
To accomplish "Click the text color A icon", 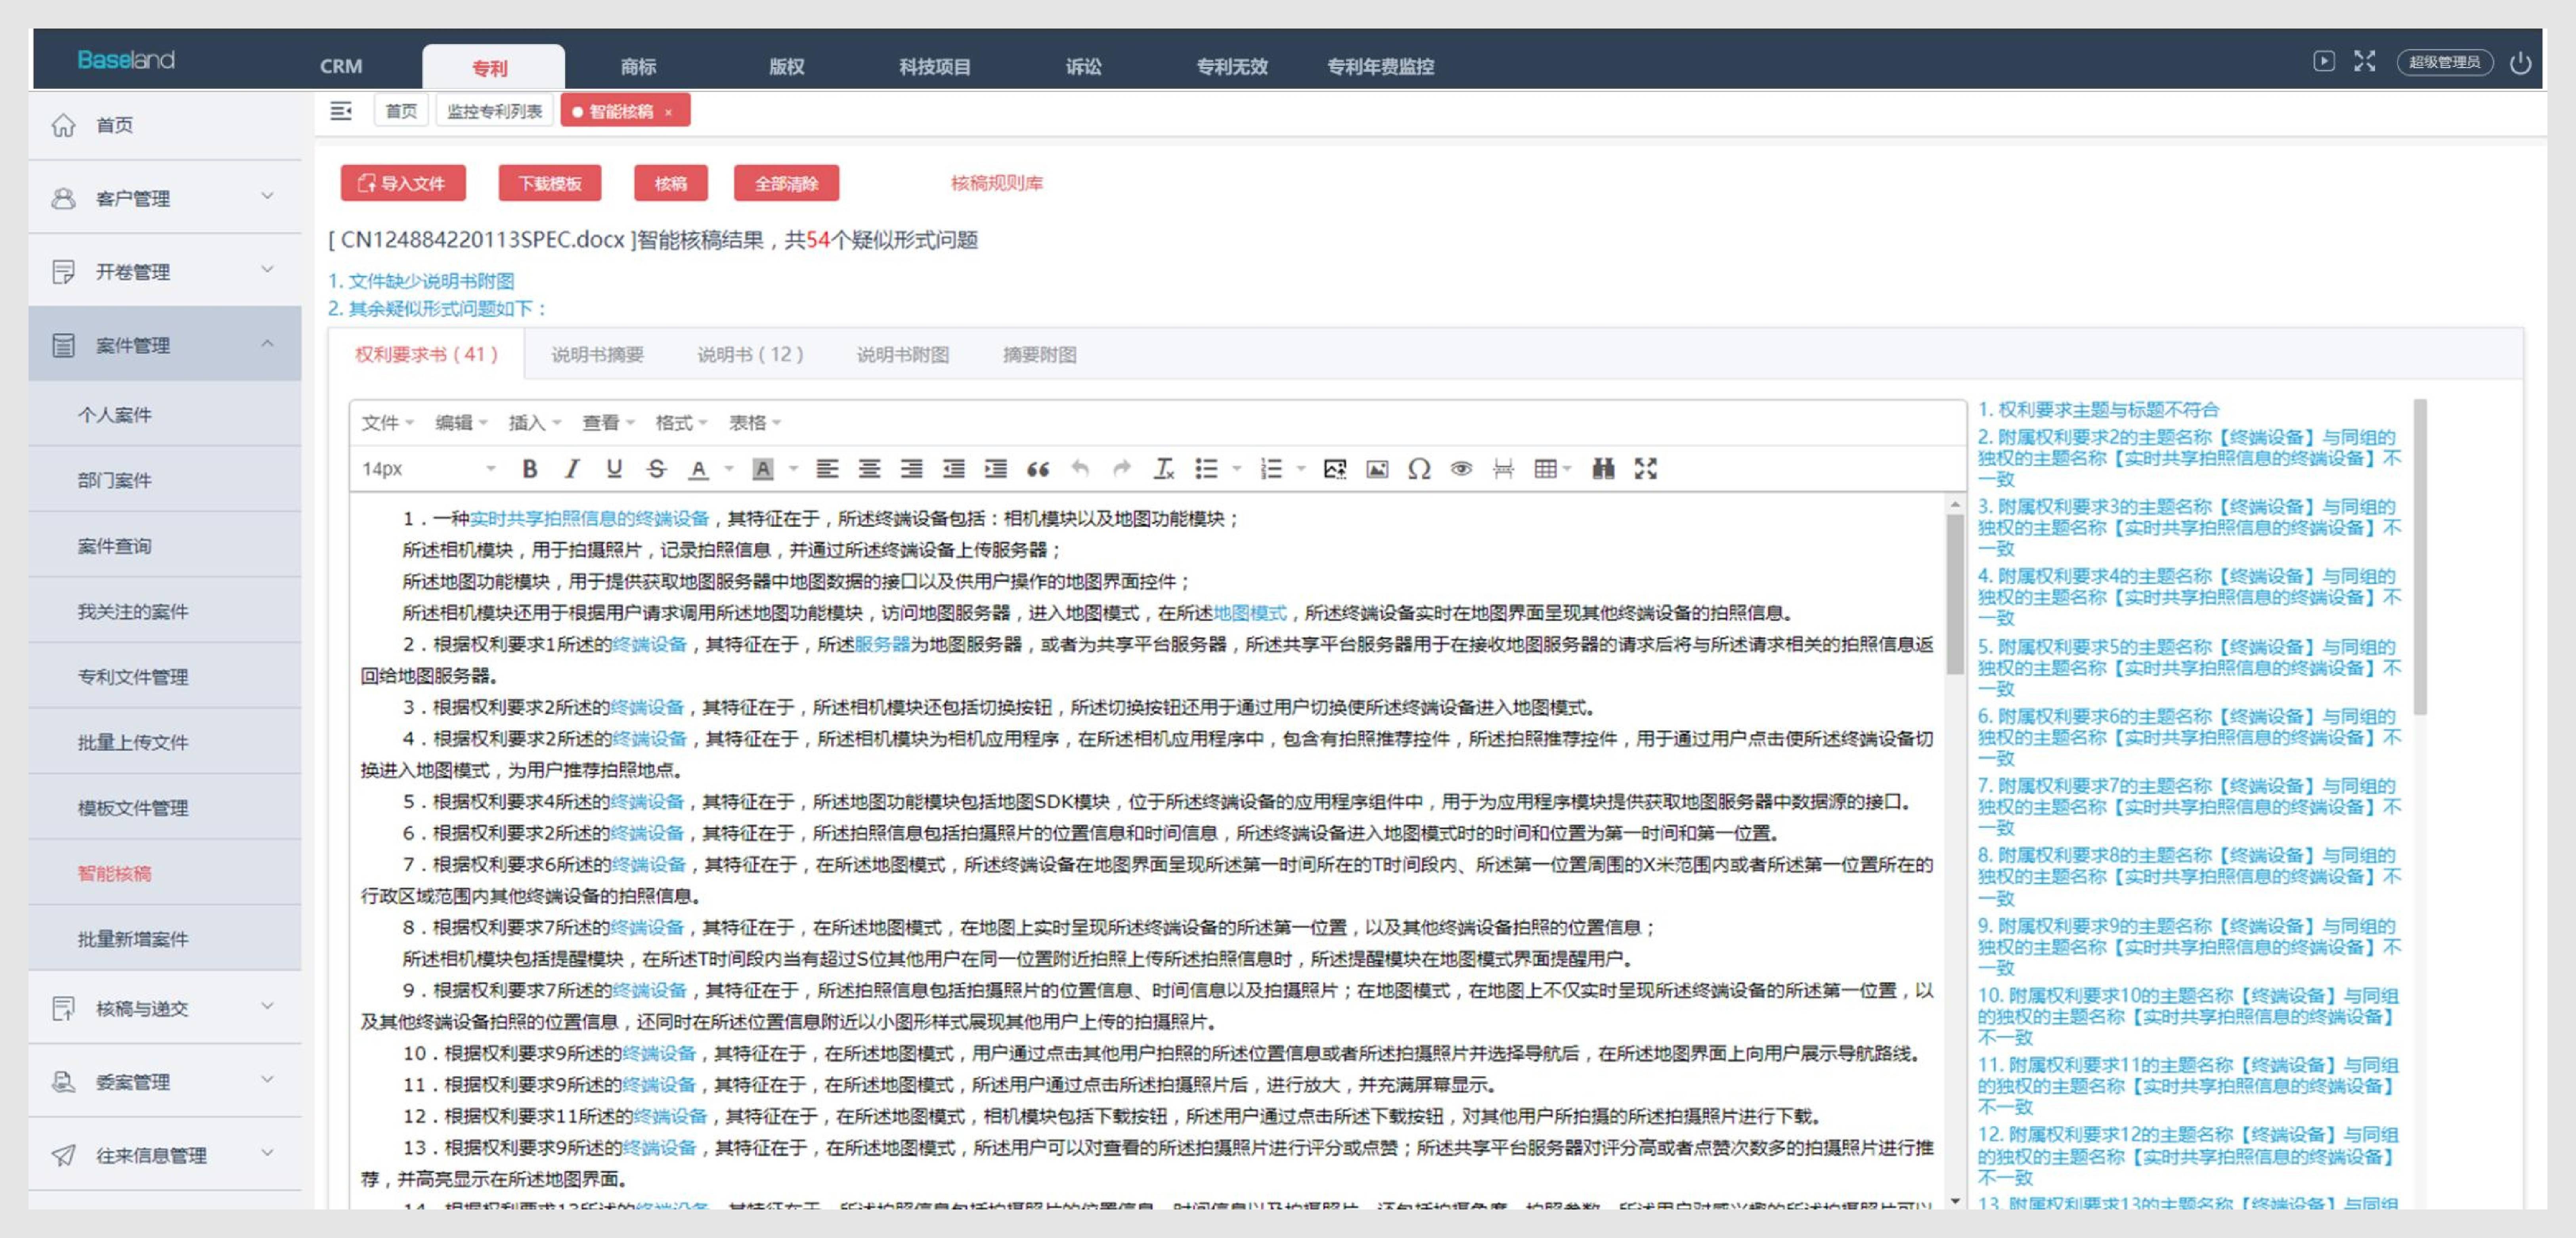I will point(699,468).
